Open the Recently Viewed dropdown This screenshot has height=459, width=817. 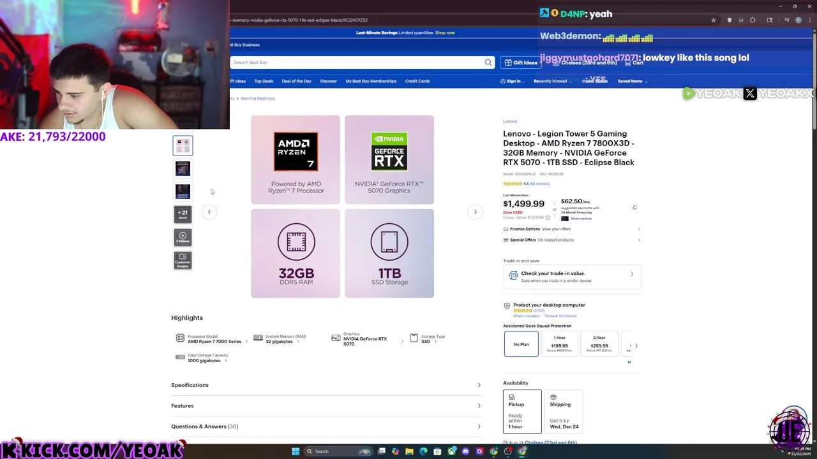[552, 81]
